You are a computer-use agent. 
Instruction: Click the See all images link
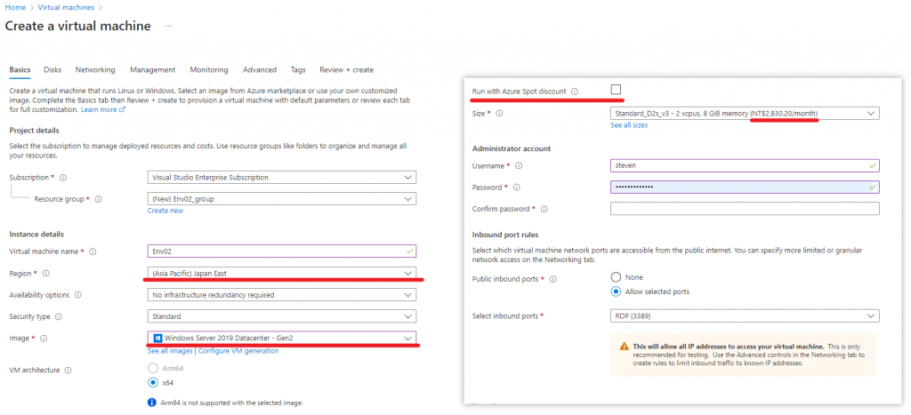(170, 351)
